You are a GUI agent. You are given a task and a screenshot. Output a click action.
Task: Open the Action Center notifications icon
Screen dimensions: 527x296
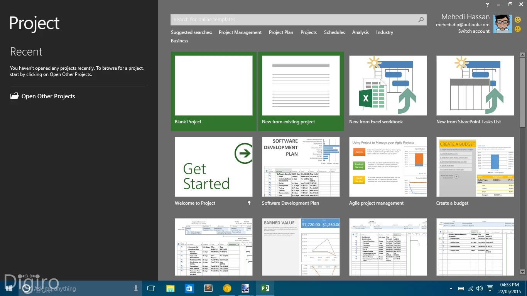coord(490,288)
